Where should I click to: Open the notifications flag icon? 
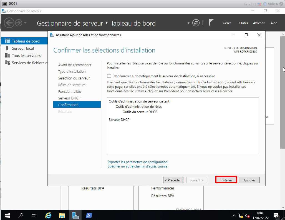coord(211,23)
